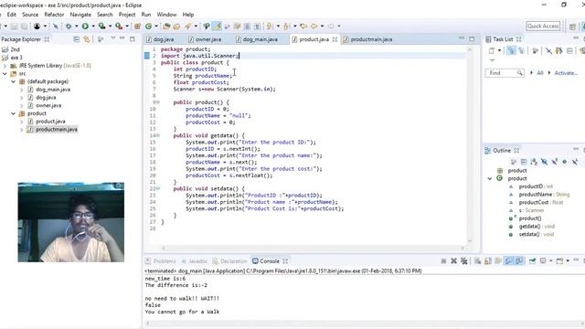Toggle Categorized view in Task List
The width and height of the screenshot is (585, 329).
tap(511, 51)
